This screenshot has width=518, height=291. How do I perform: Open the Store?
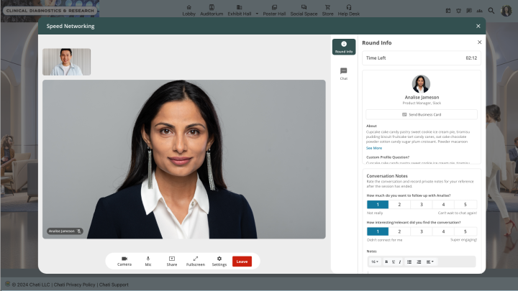coord(328,11)
